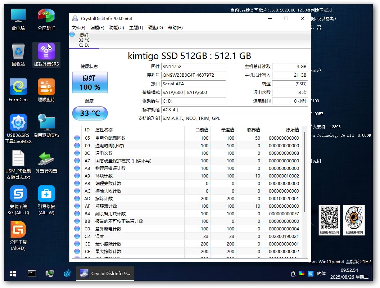The image size is (380, 288).
Task: Click the CrystalDiskInfo taskbar button
Action: pos(105,274)
